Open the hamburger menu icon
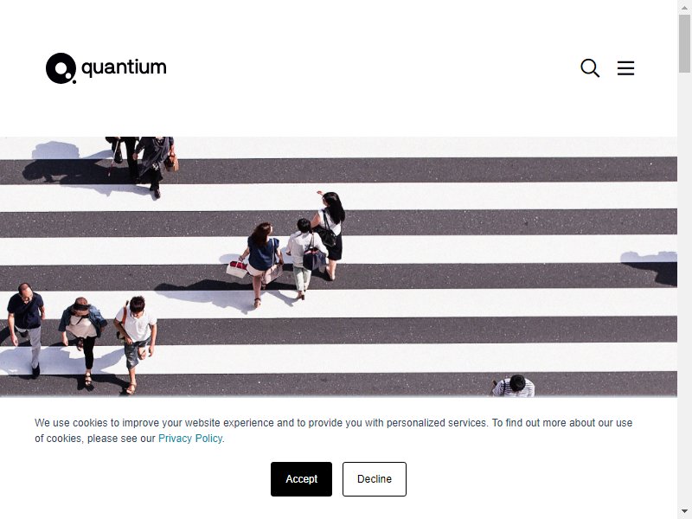 coord(625,68)
